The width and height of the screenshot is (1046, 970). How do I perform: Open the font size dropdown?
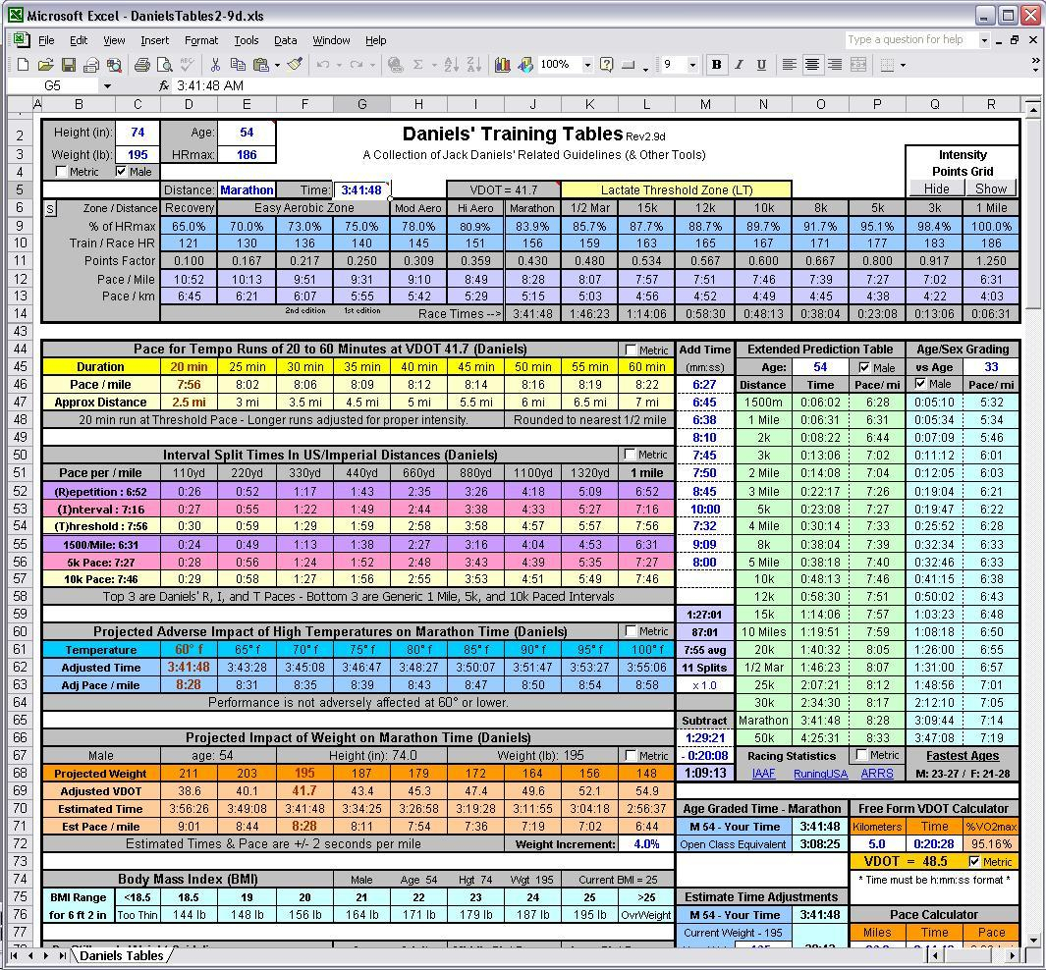coord(691,65)
